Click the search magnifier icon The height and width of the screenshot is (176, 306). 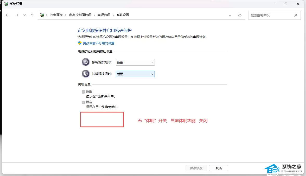[295, 15]
